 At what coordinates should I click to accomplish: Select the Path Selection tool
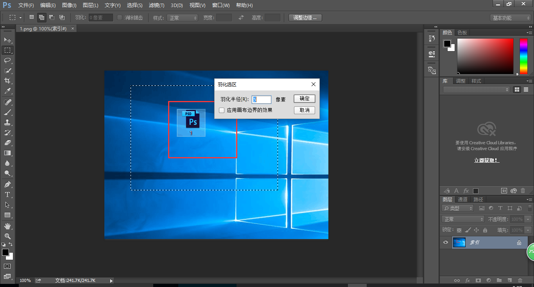(7, 204)
